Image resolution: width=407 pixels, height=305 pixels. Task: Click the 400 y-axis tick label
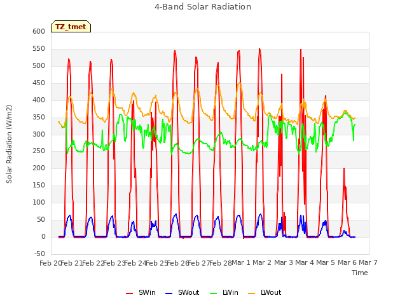point(39,100)
